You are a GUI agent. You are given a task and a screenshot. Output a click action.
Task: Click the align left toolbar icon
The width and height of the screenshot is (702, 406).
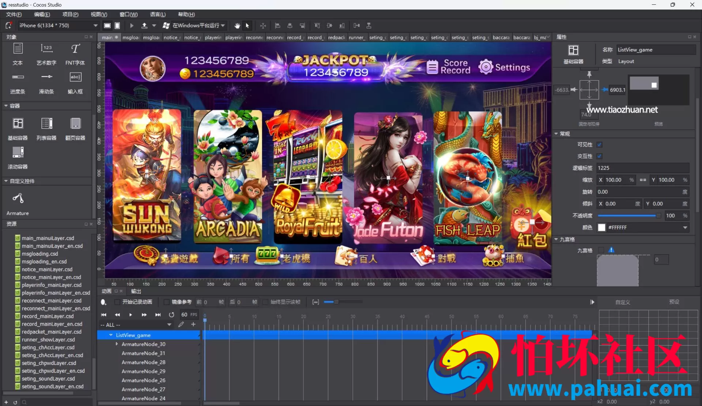pos(278,26)
